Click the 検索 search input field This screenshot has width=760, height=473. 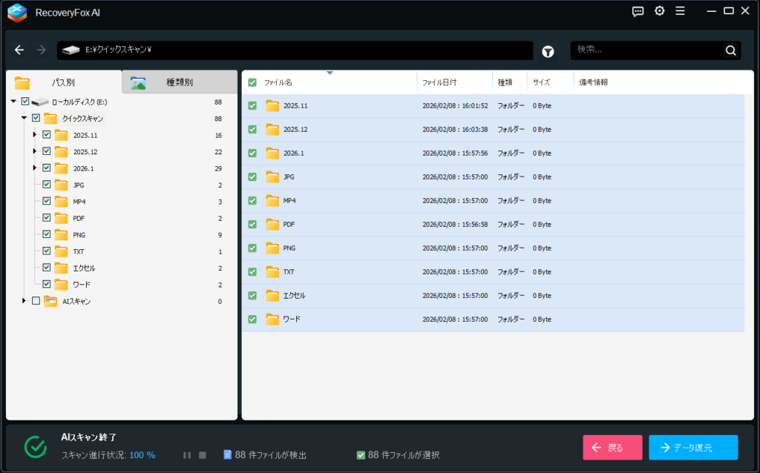click(x=646, y=50)
